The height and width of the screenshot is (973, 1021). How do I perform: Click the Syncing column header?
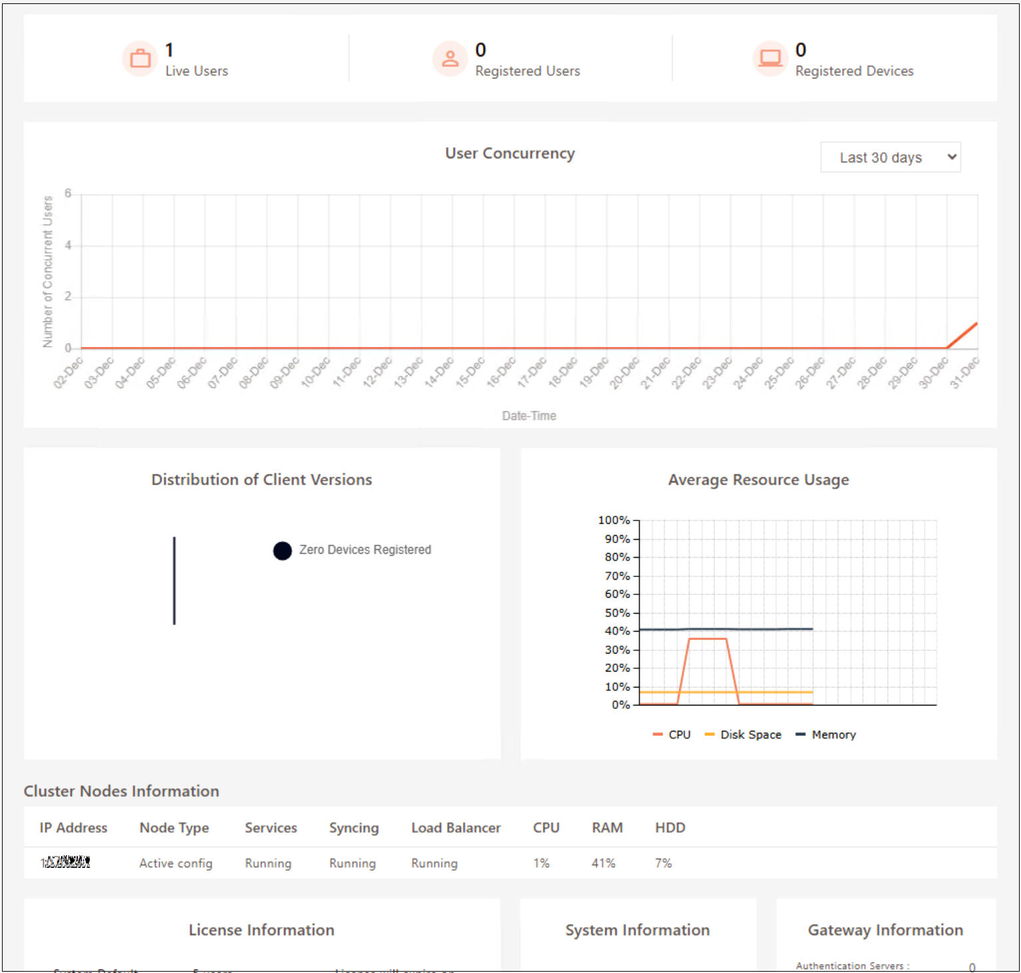point(354,828)
